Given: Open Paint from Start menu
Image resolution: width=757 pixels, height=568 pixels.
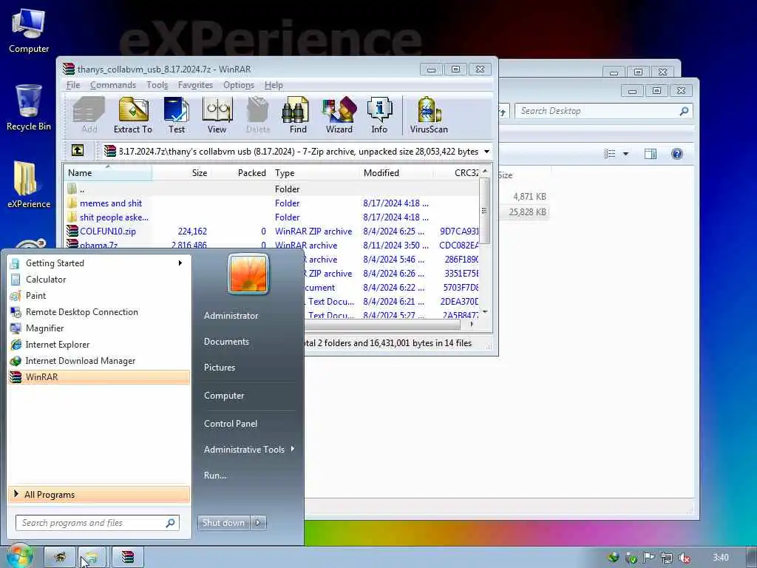Looking at the screenshot, I should coord(99,296).
